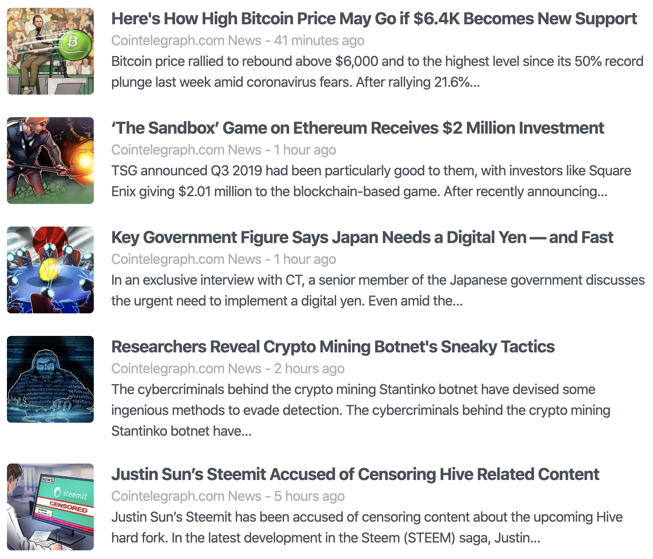Open the Japan Digital Yen article headline

[x=362, y=238]
